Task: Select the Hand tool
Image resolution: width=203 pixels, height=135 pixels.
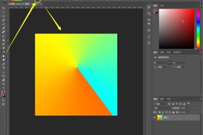Action: [3, 80]
